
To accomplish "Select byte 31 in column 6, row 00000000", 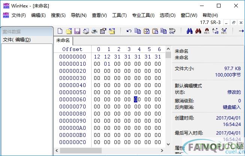I will coord(158,57).
